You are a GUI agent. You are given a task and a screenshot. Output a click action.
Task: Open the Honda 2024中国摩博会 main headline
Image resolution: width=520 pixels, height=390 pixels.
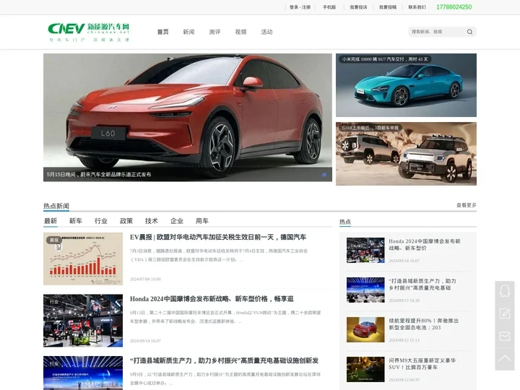[x=212, y=299]
